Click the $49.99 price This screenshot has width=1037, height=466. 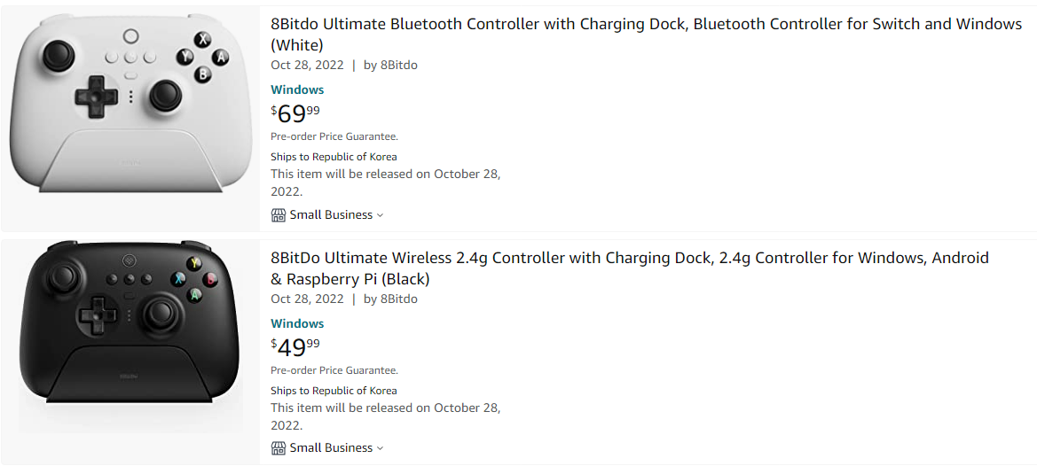pos(295,347)
